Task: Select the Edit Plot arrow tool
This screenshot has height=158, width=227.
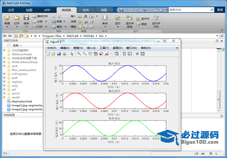Action: (72, 54)
